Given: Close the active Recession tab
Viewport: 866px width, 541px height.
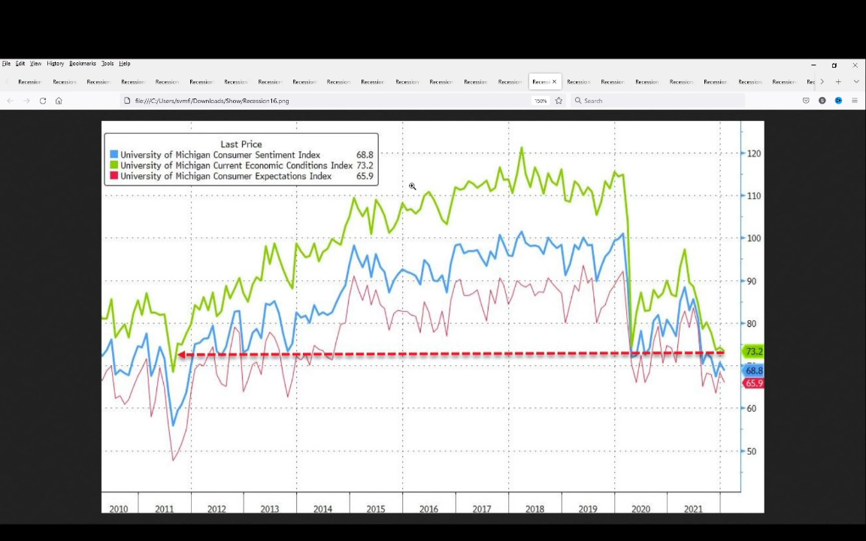Looking at the screenshot, I should [555, 82].
